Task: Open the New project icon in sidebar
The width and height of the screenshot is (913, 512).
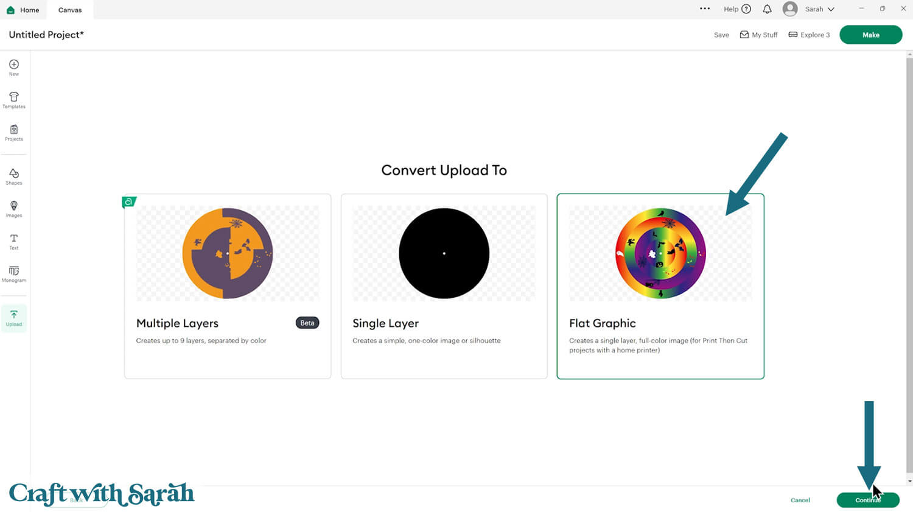Action: click(x=14, y=67)
